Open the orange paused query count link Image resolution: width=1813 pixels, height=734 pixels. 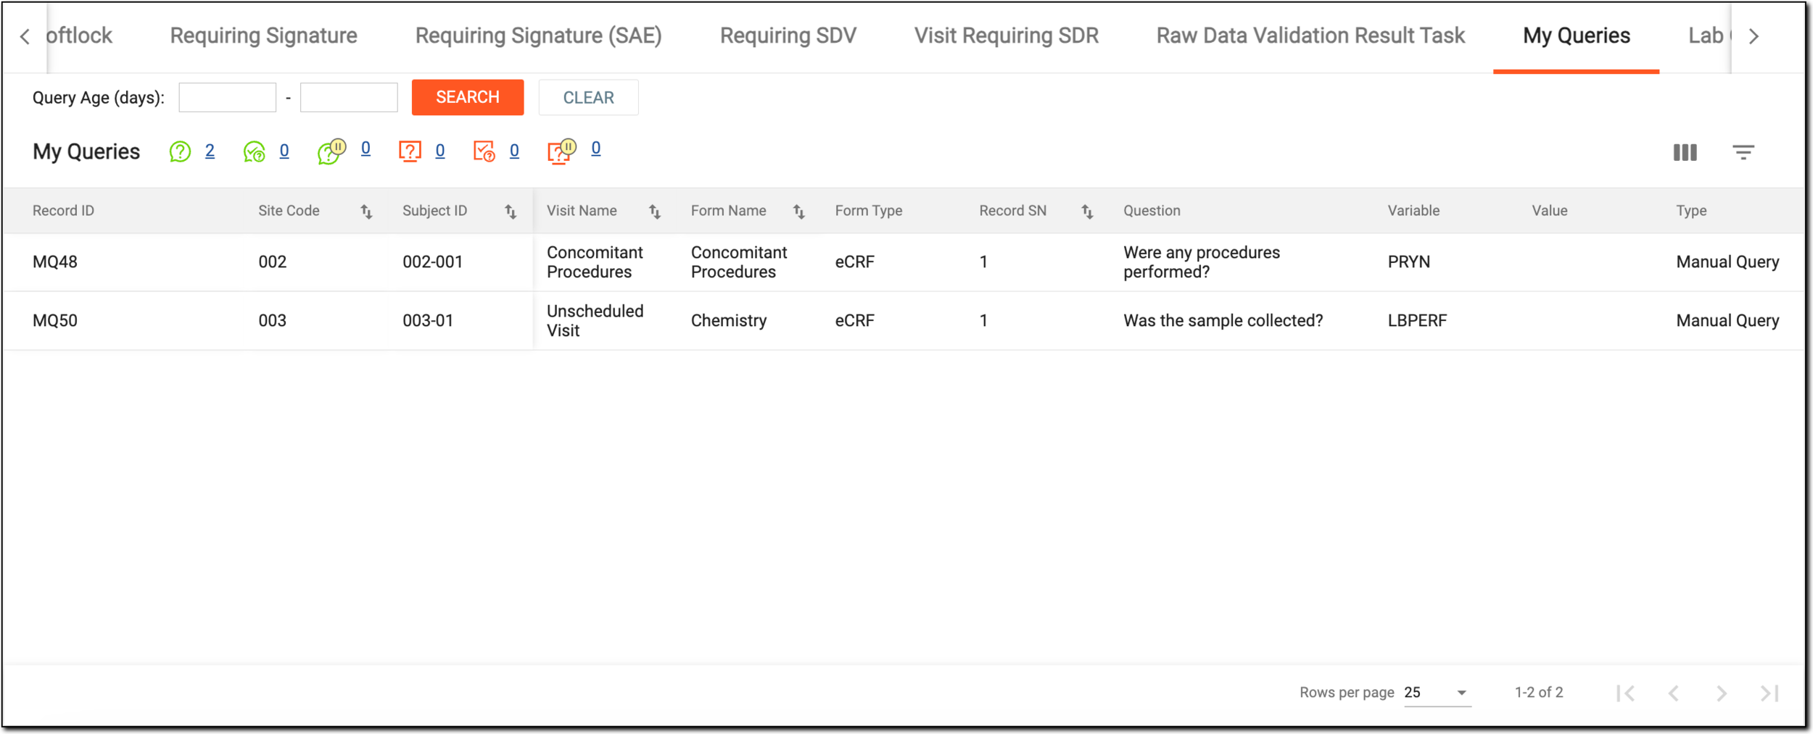pyautogui.click(x=596, y=149)
